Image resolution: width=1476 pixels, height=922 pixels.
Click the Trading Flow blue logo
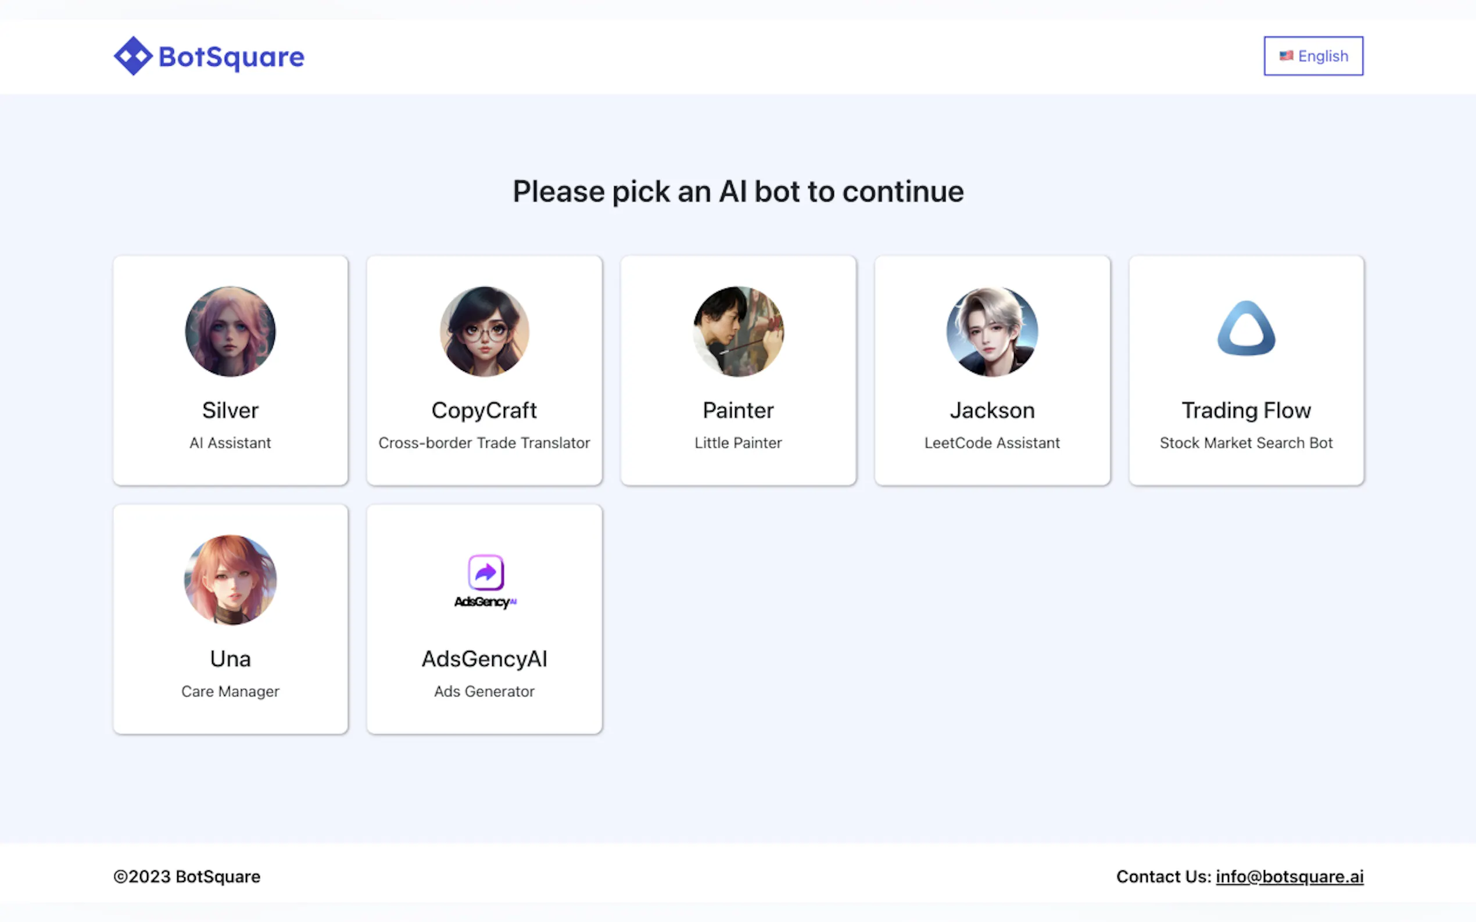click(1245, 329)
